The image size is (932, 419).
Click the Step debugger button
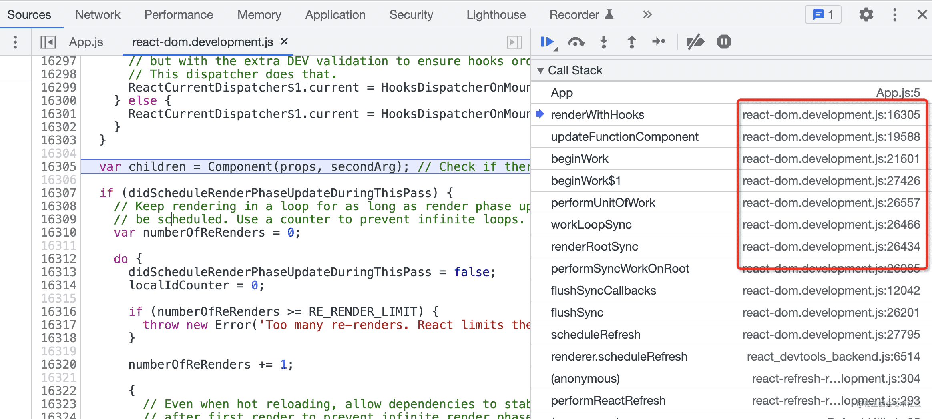click(659, 42)
